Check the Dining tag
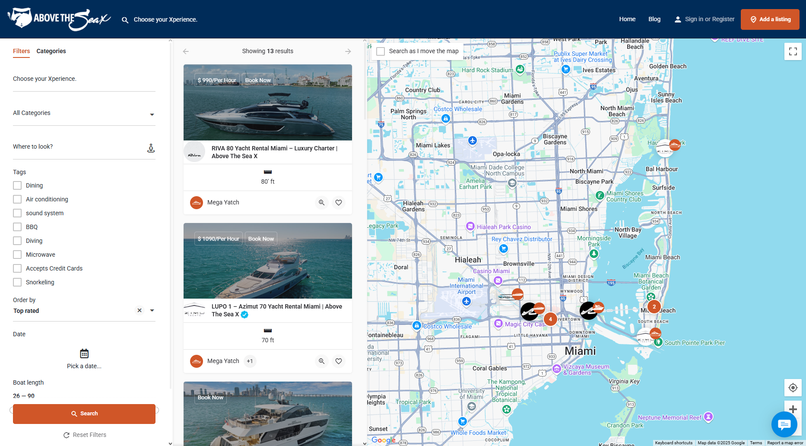 (x=17, y=185)
